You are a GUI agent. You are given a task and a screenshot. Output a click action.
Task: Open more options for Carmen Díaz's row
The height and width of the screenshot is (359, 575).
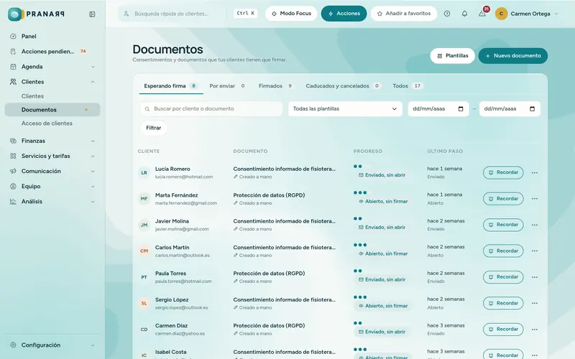click(x=535, y=330)
